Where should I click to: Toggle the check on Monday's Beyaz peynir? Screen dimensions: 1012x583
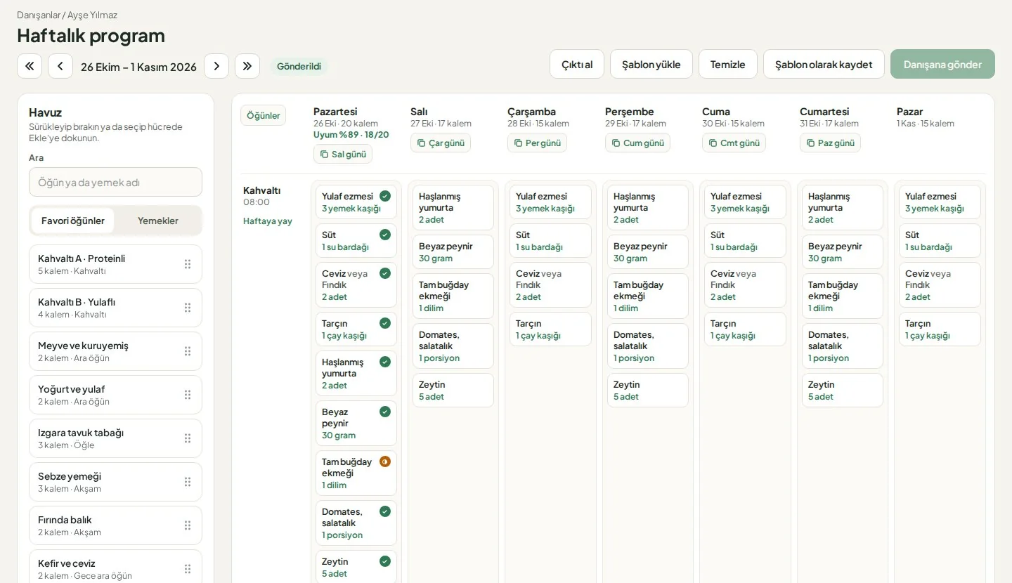pos(385,412)
